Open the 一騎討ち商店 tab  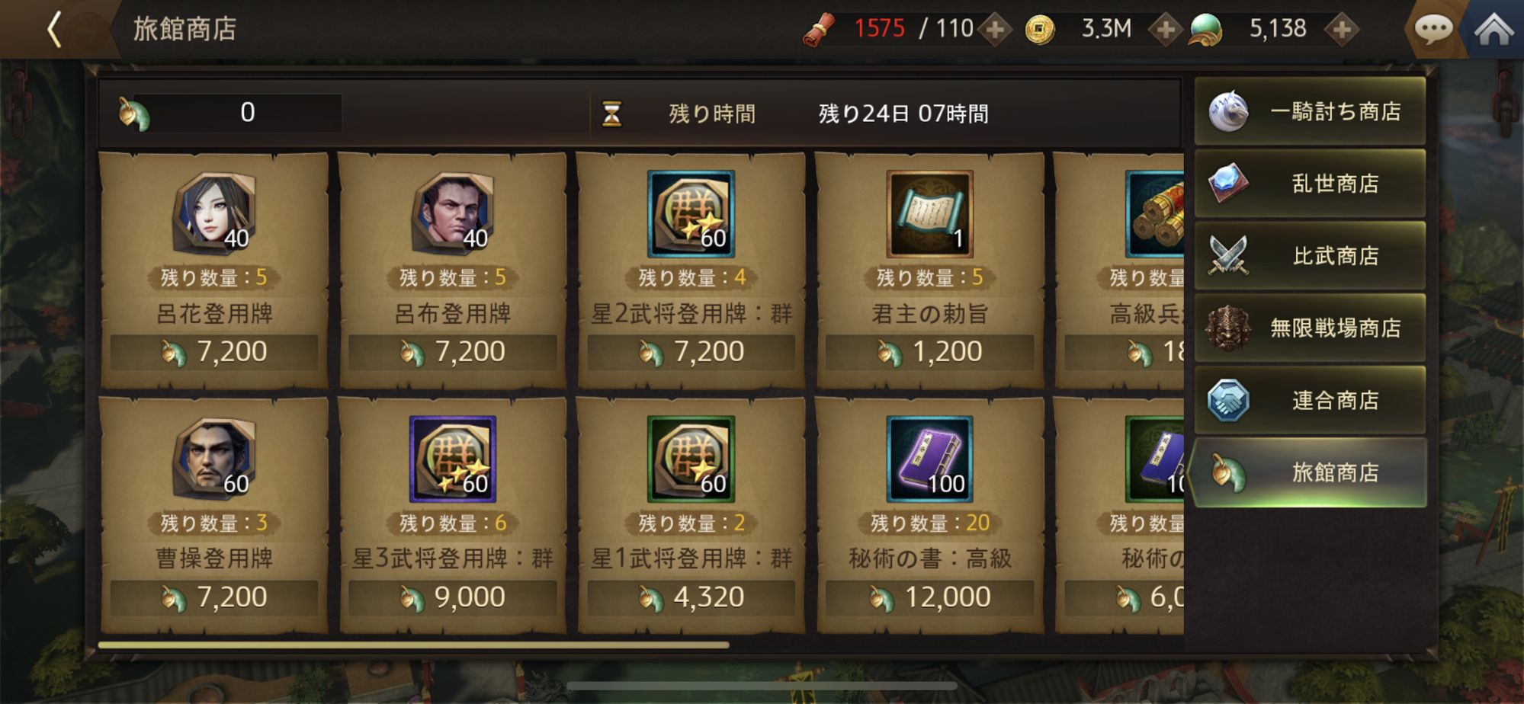point(1310,111)
